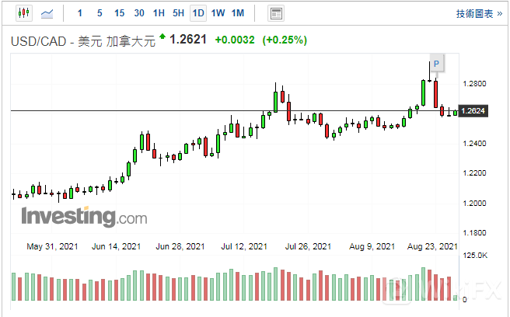The image size is (510, 317).
Task: Choose the 5H timeframe button
Action: (178, 13)
